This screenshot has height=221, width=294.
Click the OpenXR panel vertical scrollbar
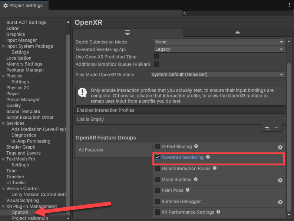tap(289, 137)
